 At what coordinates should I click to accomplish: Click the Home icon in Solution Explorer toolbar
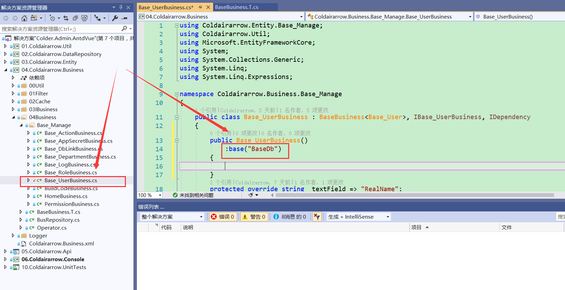pos(24,18)
